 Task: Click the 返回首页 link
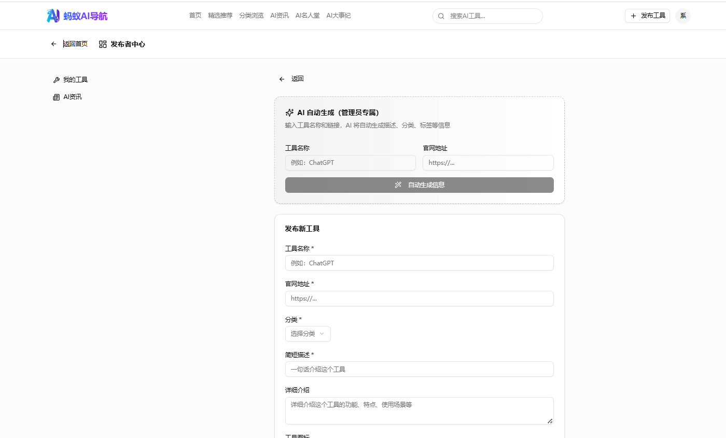click(76, 44)
